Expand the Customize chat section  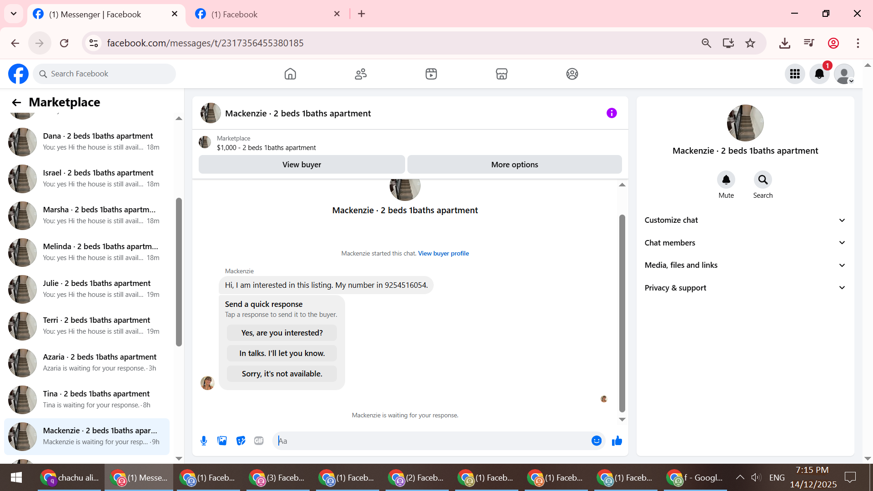[x=745, y=220]
